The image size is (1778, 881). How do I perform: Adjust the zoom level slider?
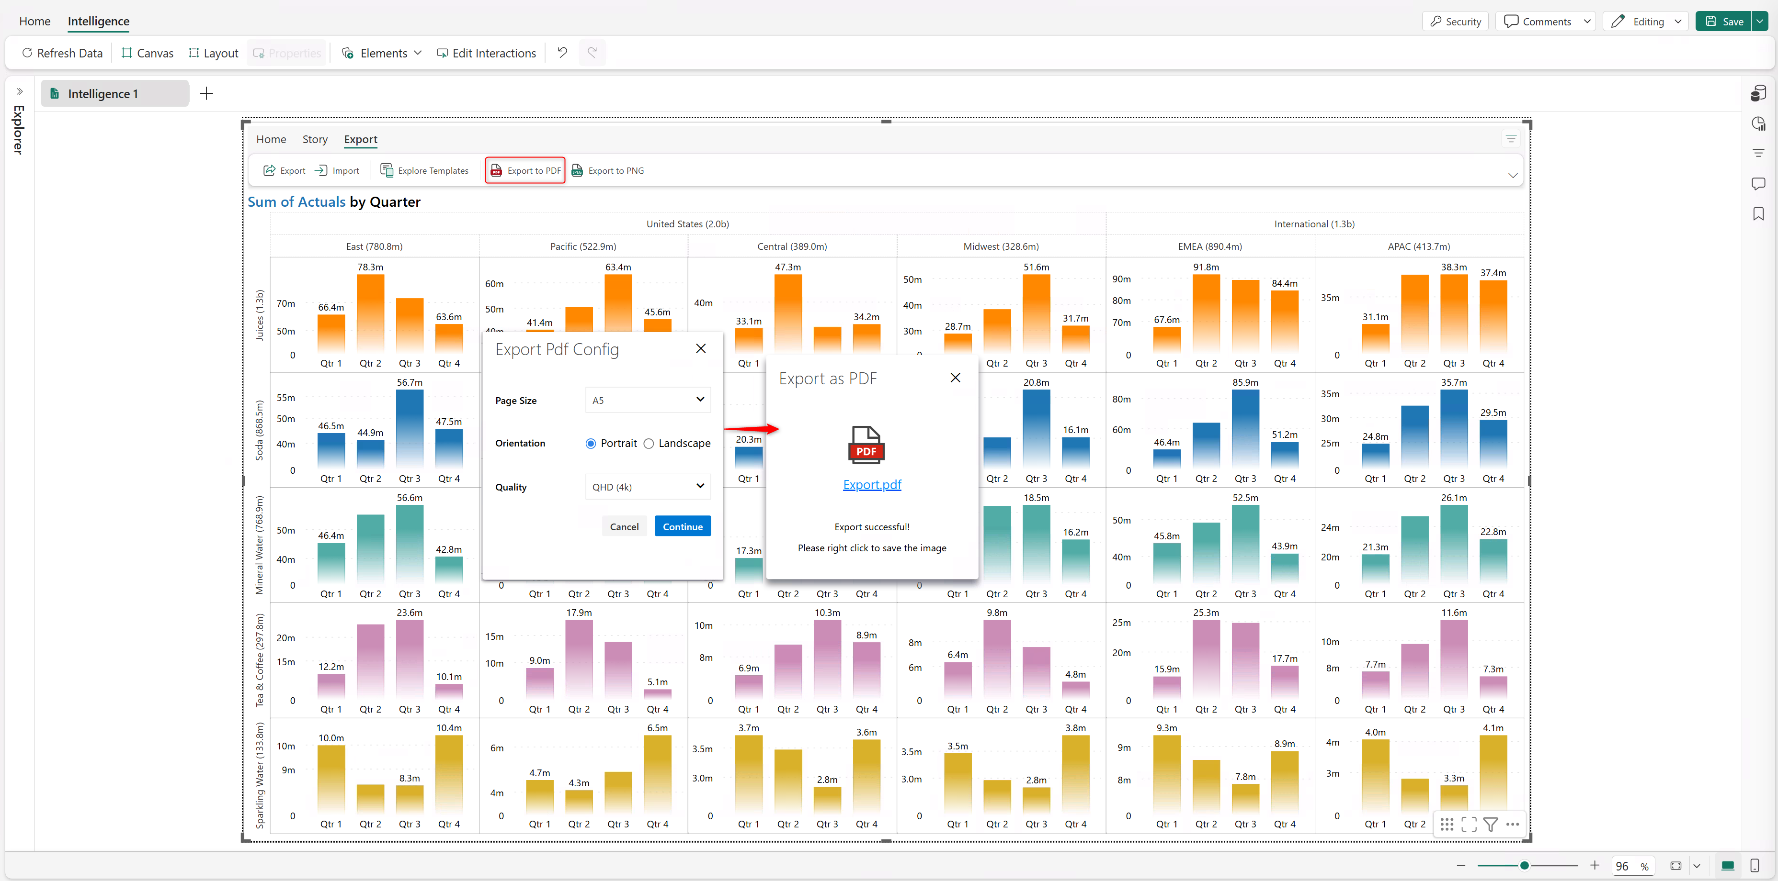(x=1524, y=865)
